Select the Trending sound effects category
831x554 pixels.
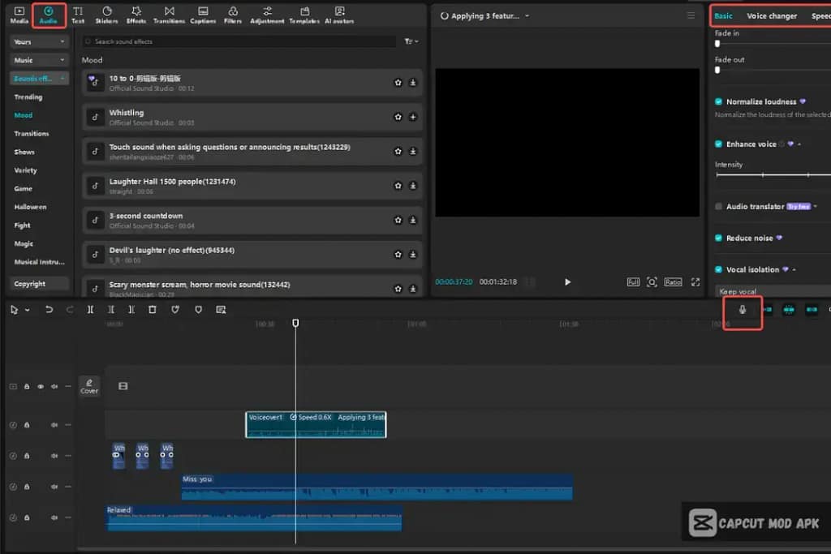tap(28, 97)
